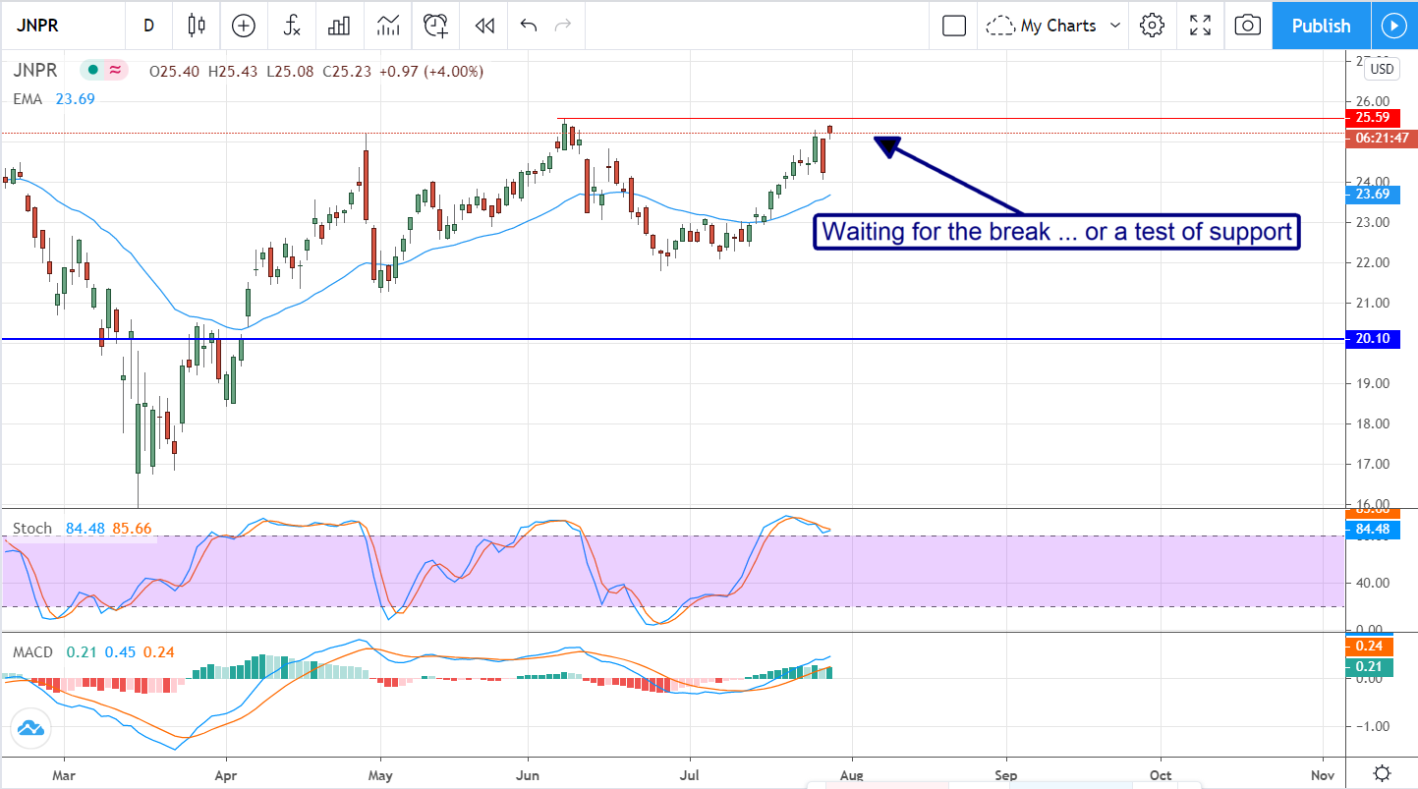The image size is (1418, 789).
Task: Click the JNPR symbol search field
Action: [61, 26]
